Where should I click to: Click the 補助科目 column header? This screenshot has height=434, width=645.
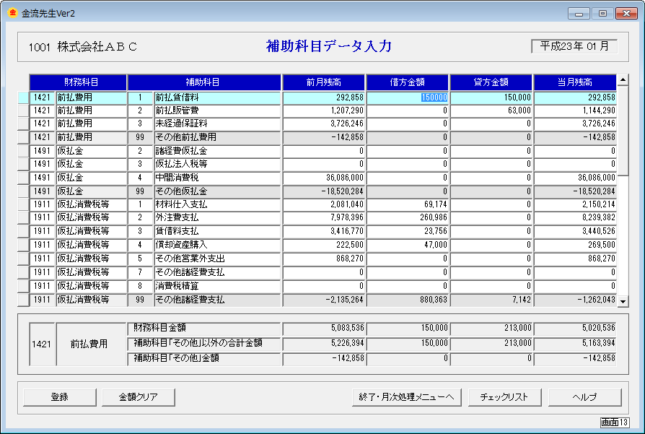pyautogui.click(x=203, y=82)
